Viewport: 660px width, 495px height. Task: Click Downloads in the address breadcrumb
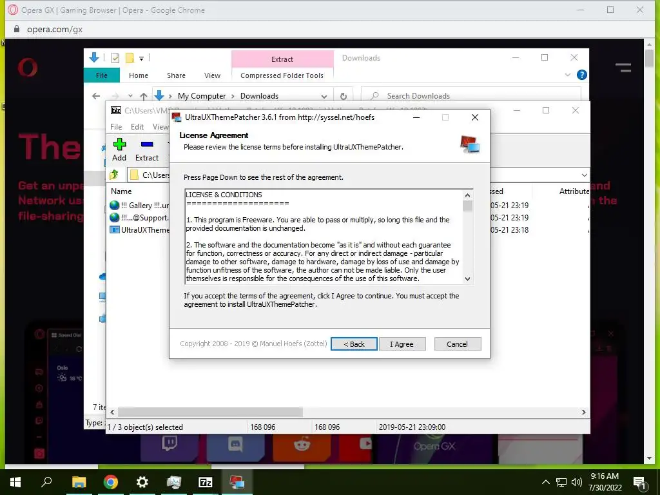click(x=259, y=96)
